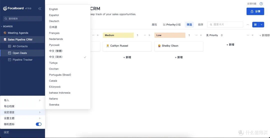270x138 pixels.
Task: Open dropdown arrow beside 新 button
Action: tap(261, 25)
